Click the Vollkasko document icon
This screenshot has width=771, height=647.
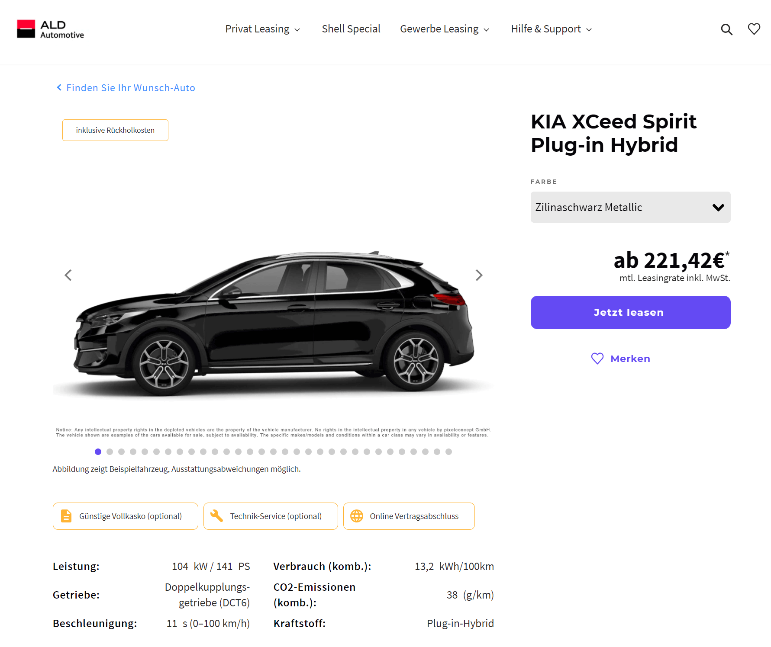point(66,516)
